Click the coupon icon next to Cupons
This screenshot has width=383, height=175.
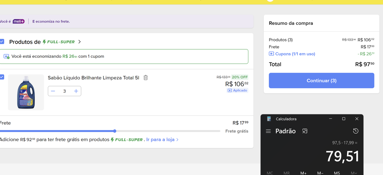271,54
